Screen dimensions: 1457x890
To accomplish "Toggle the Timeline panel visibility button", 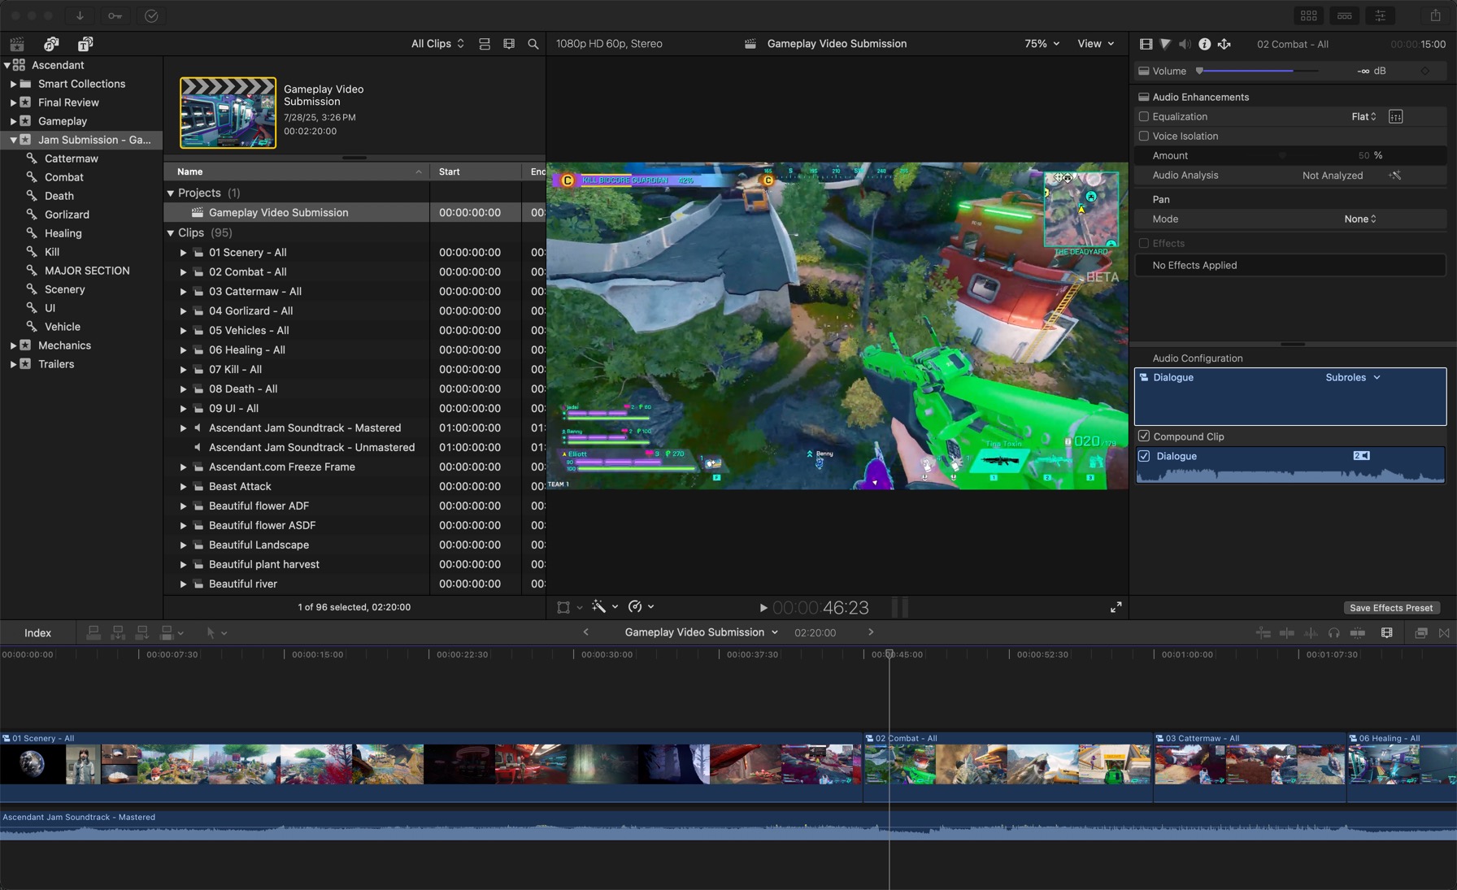I will (x=1345, y=15).
